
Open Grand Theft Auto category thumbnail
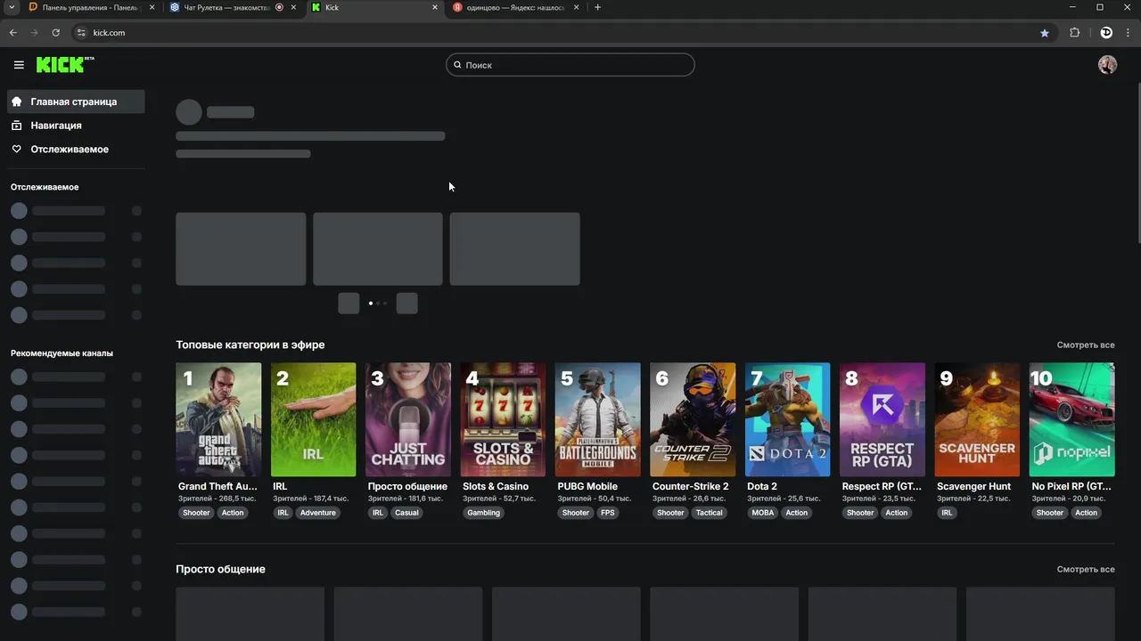click(218, 419)
